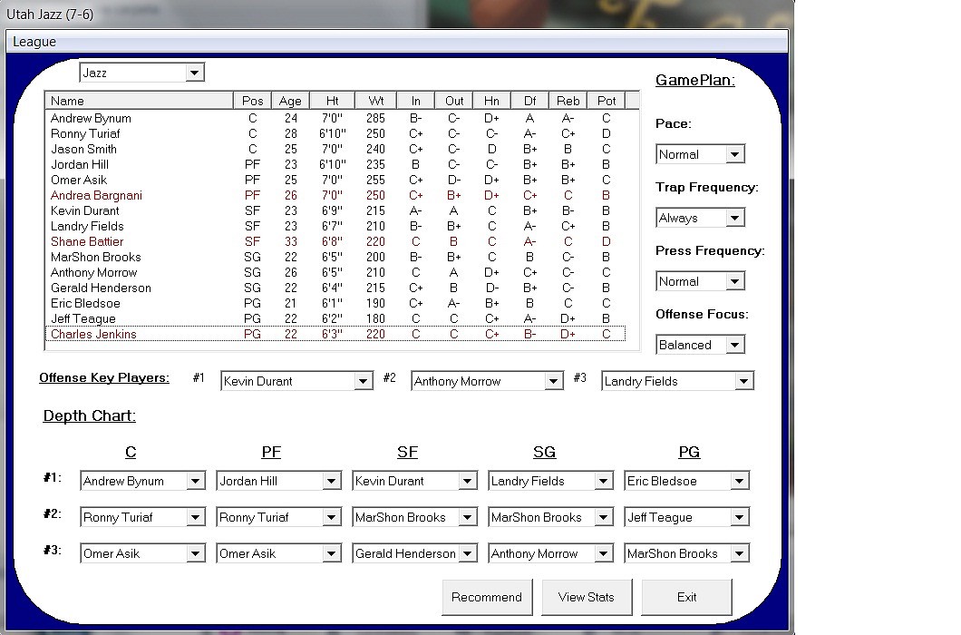Sort roster by Out column header
The height and width of the screenshot is (635, 961).
pos(454,101)
